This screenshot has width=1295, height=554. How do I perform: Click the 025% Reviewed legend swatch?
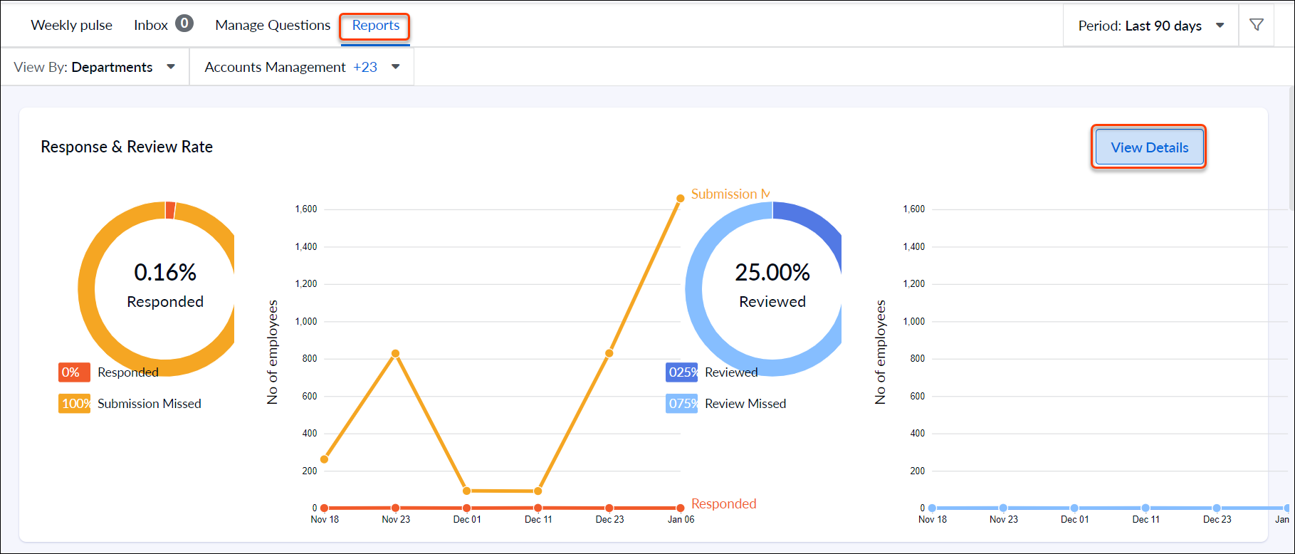tap(681, 372)
